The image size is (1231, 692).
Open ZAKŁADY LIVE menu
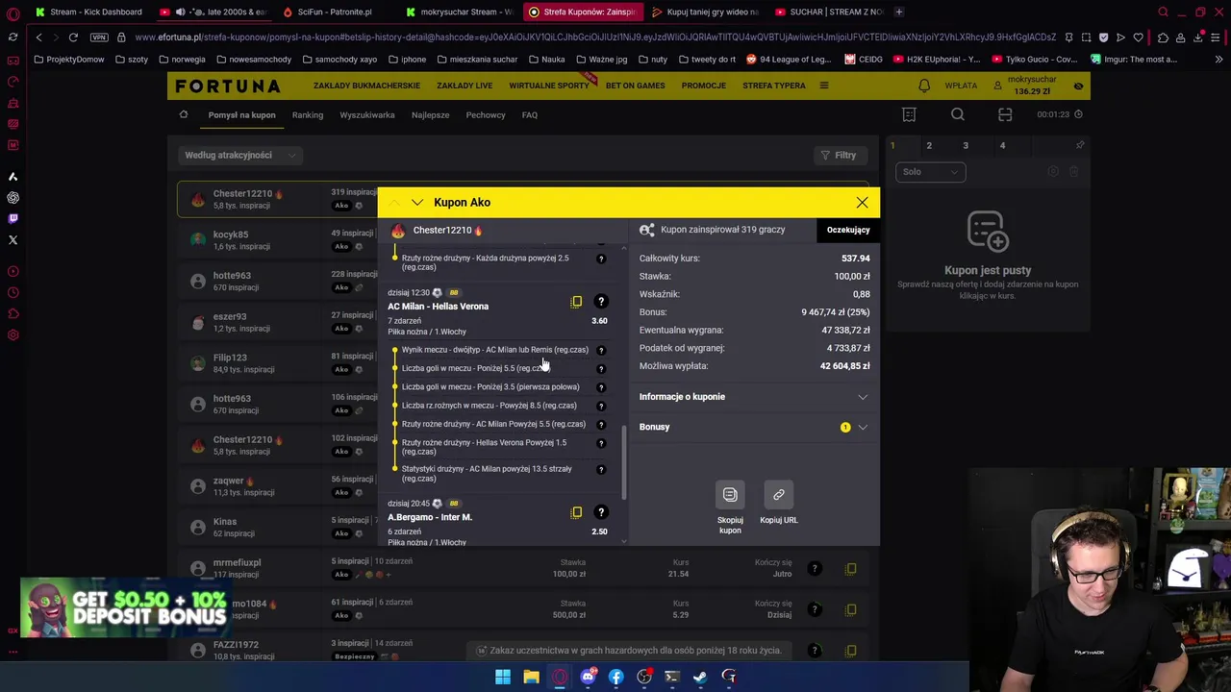click(x=465, y=86)
